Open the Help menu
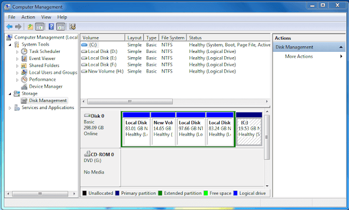 pyautogui.click(x=62, y=17)
